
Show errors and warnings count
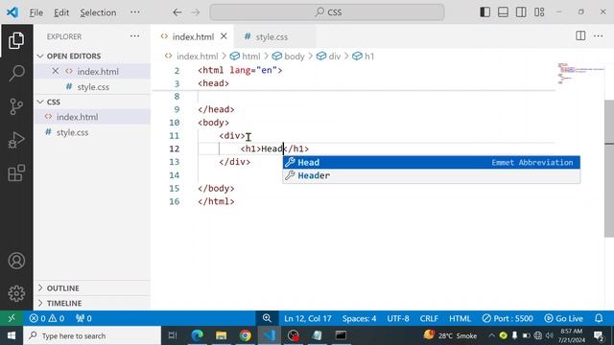(x=47, y=318)
